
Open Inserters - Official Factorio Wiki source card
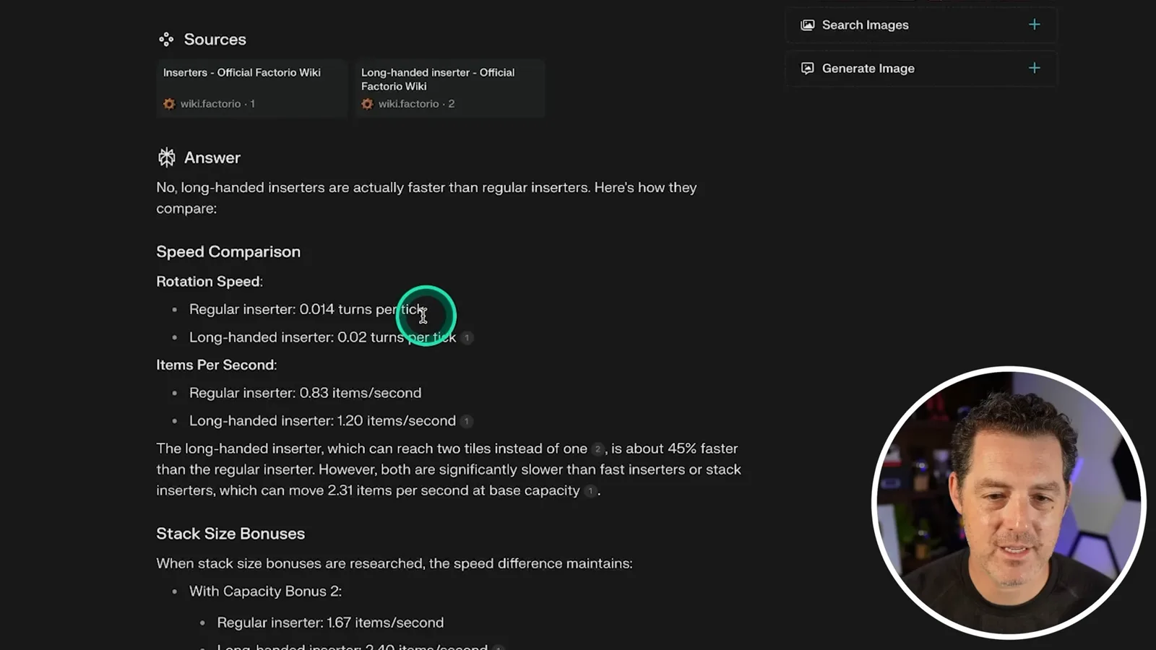point(251,88)
